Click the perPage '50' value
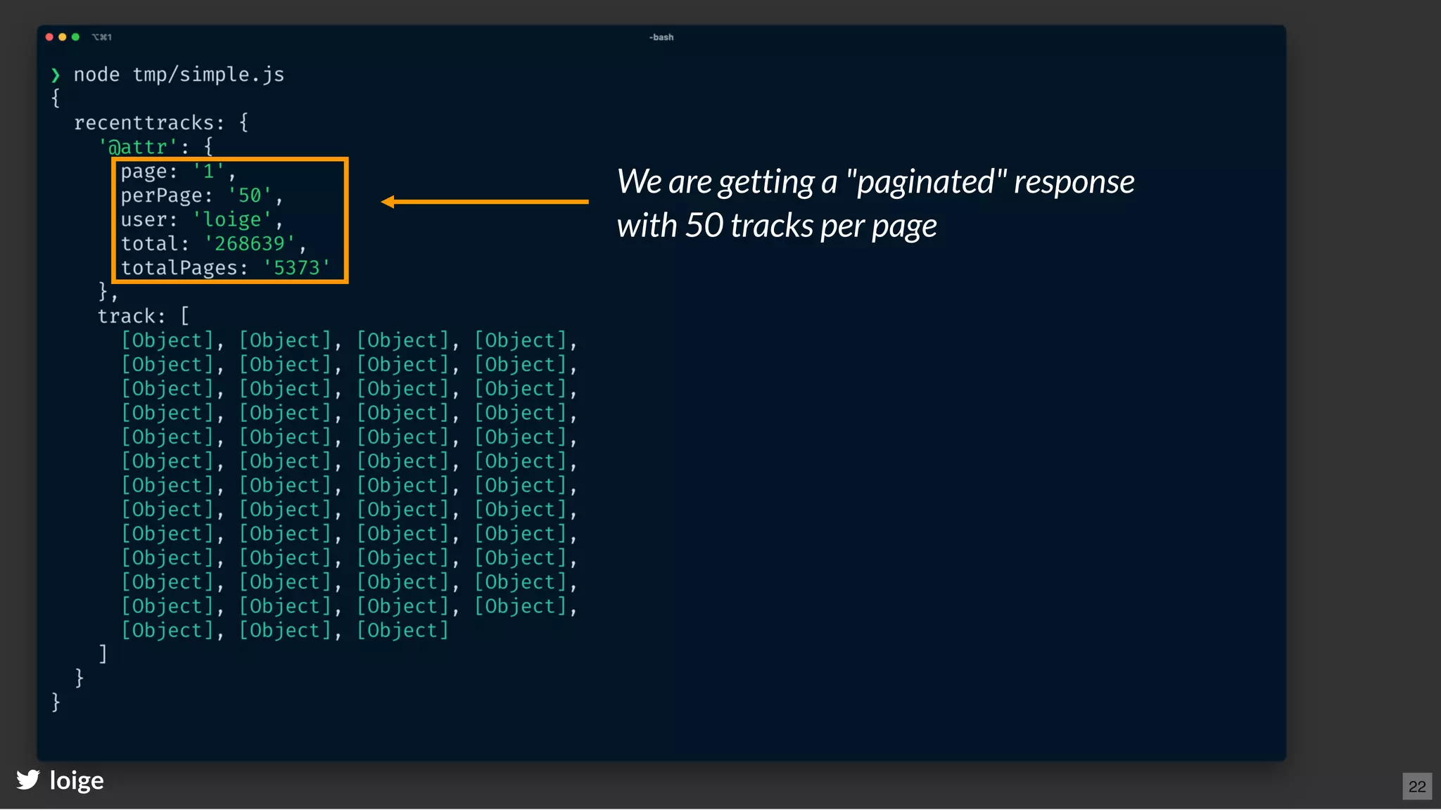The height and width of the screenshot is (810, 1441). (249, 195)
